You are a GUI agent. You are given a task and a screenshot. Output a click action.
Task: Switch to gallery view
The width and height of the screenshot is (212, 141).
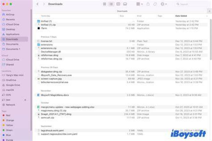pyautogui.click(x=125, y=4)
